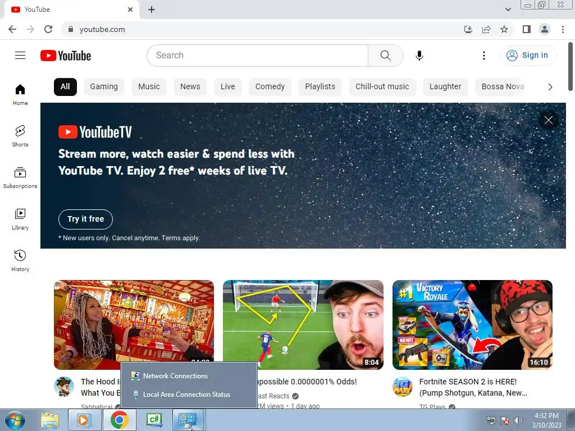Select the Comedy filter chip
575x431 pixels.
270,87
